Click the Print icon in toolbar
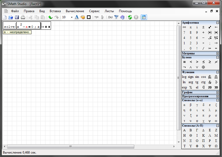 click(23, 17)
